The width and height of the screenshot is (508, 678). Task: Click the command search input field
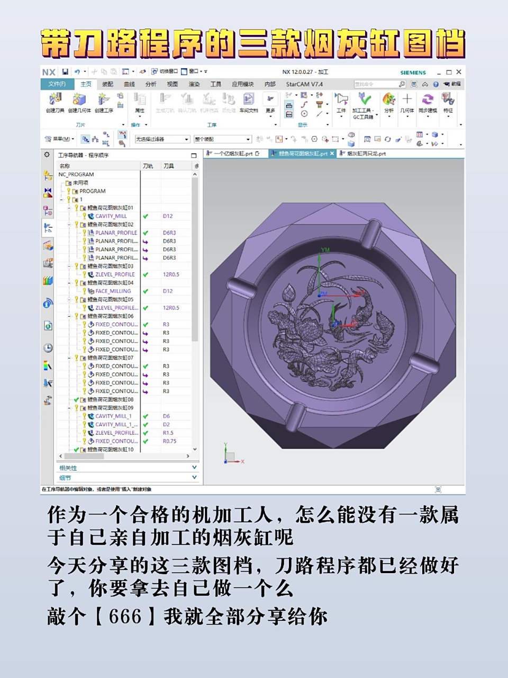pyautogui.click(x=376, y=84)
